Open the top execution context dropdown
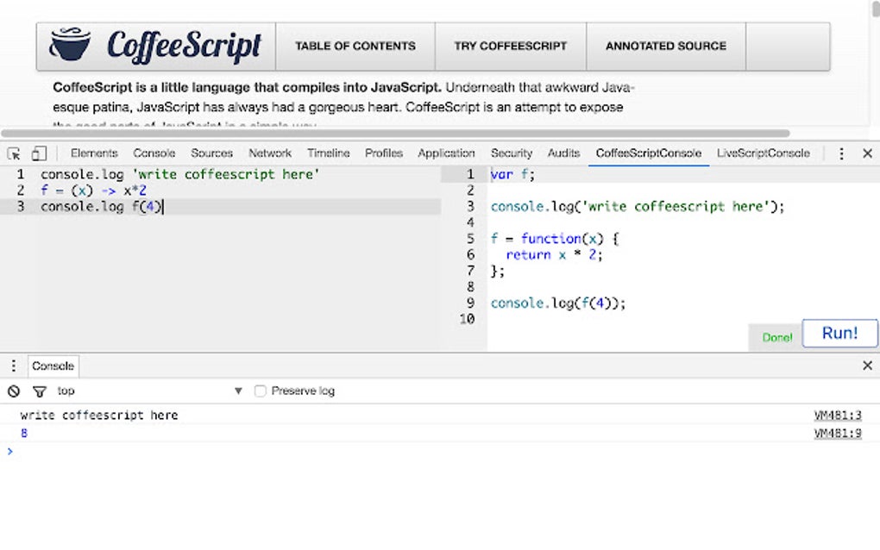Screen dimensions: 880x550 pos(150,391)
